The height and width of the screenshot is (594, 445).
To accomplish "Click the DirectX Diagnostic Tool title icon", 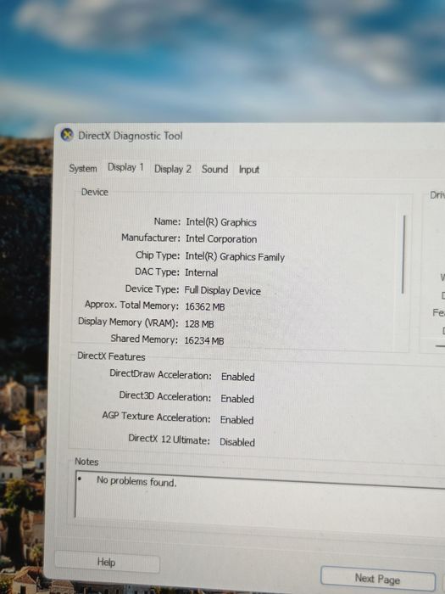I will 67,135.
